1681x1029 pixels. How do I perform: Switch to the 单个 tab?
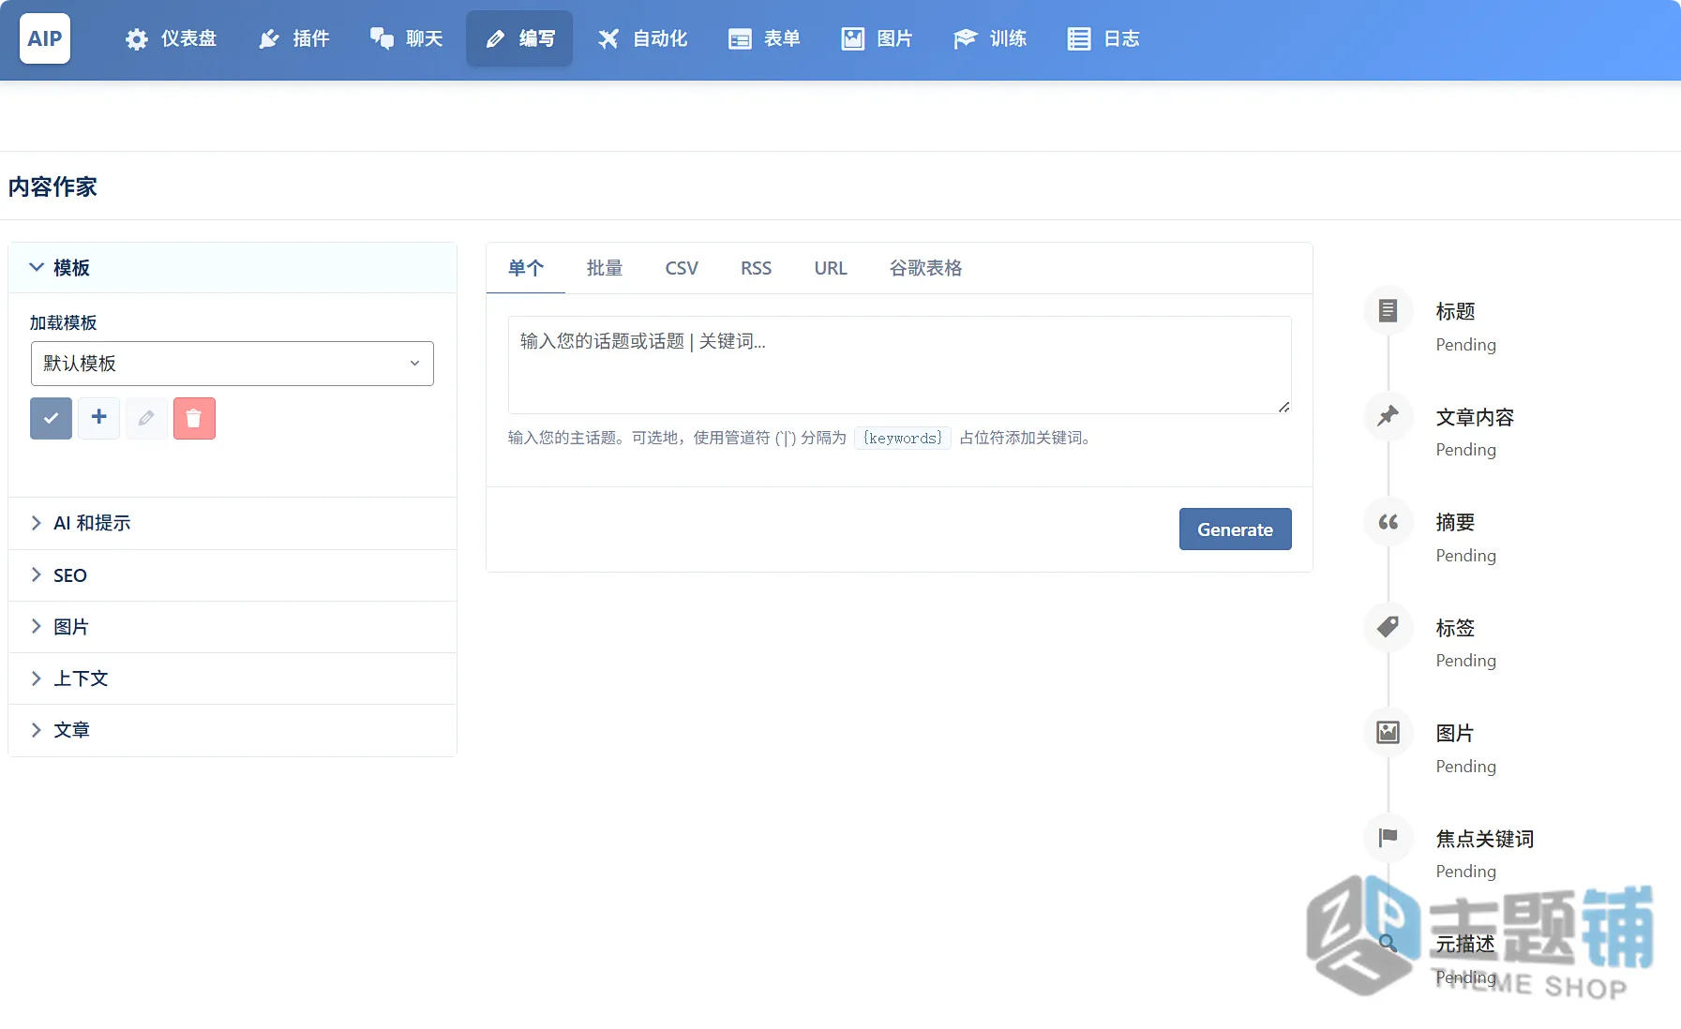pos(526,268)
